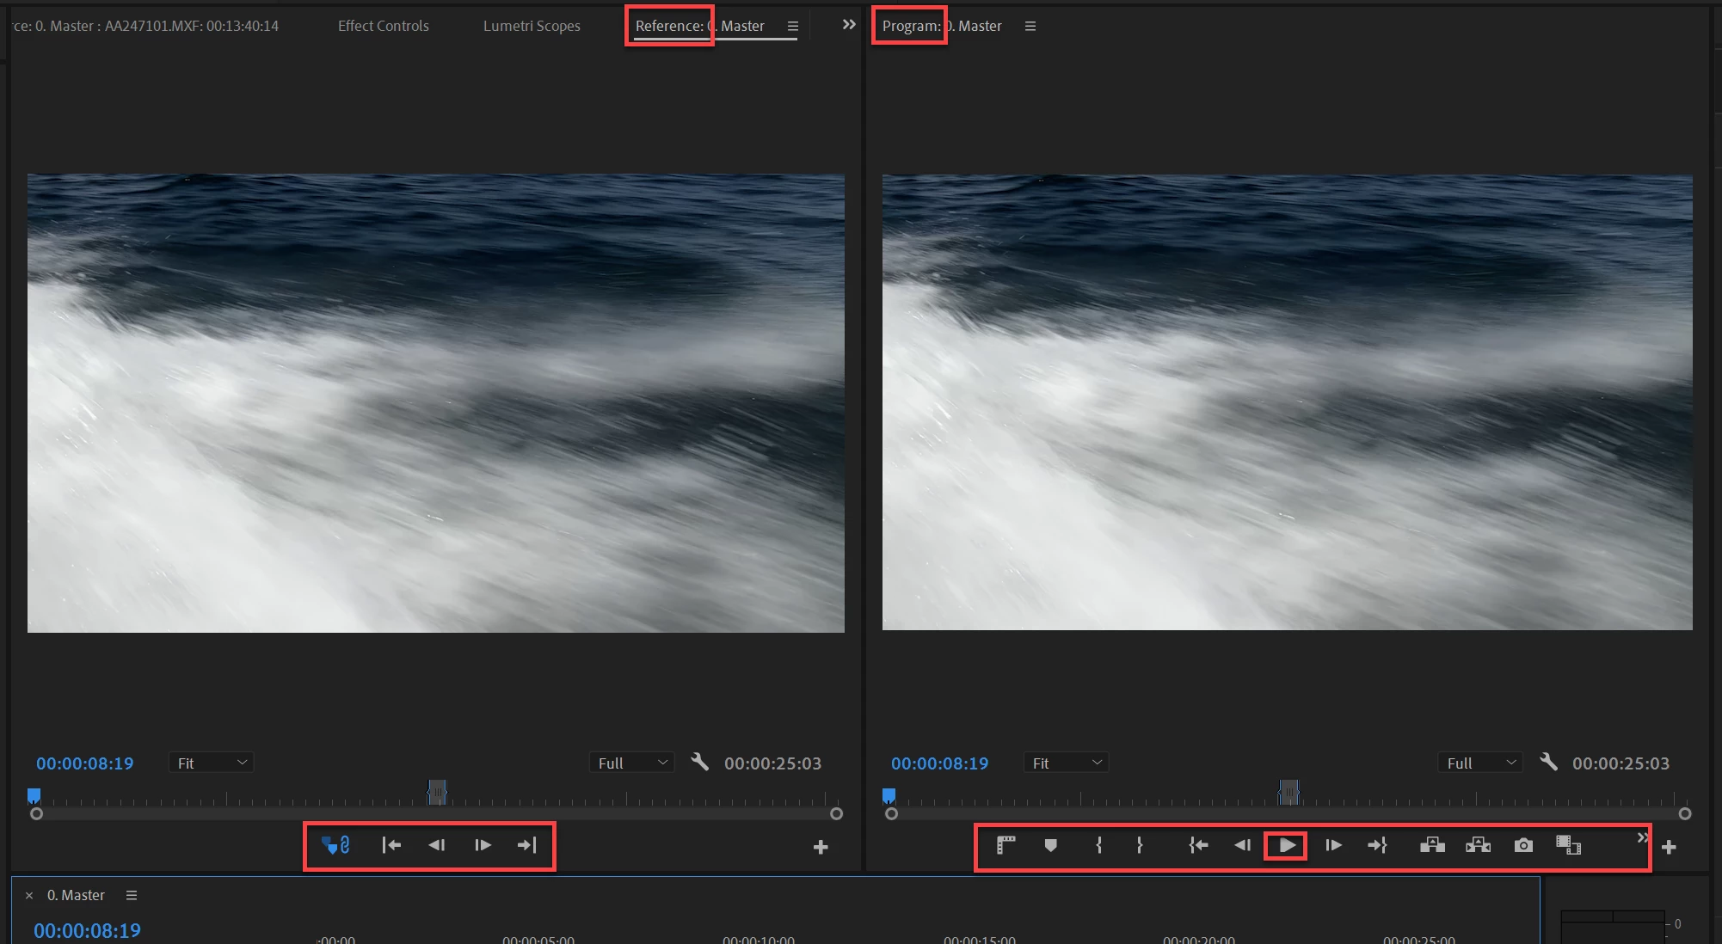Open Reference monitor Fit zoom dropdown

[211, 763]
